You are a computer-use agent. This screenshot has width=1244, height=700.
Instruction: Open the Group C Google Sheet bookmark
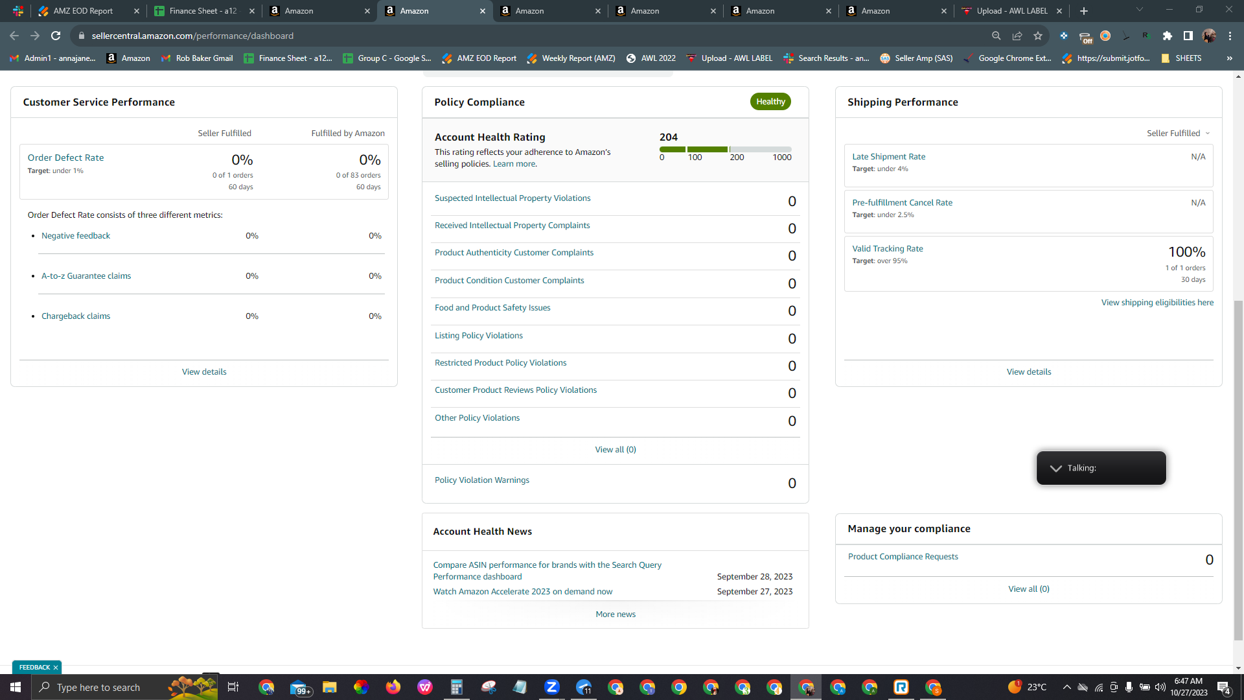(x=387, y=58)
